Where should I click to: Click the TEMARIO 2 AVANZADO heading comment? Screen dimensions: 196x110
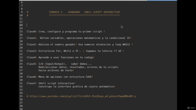(84, 12)
